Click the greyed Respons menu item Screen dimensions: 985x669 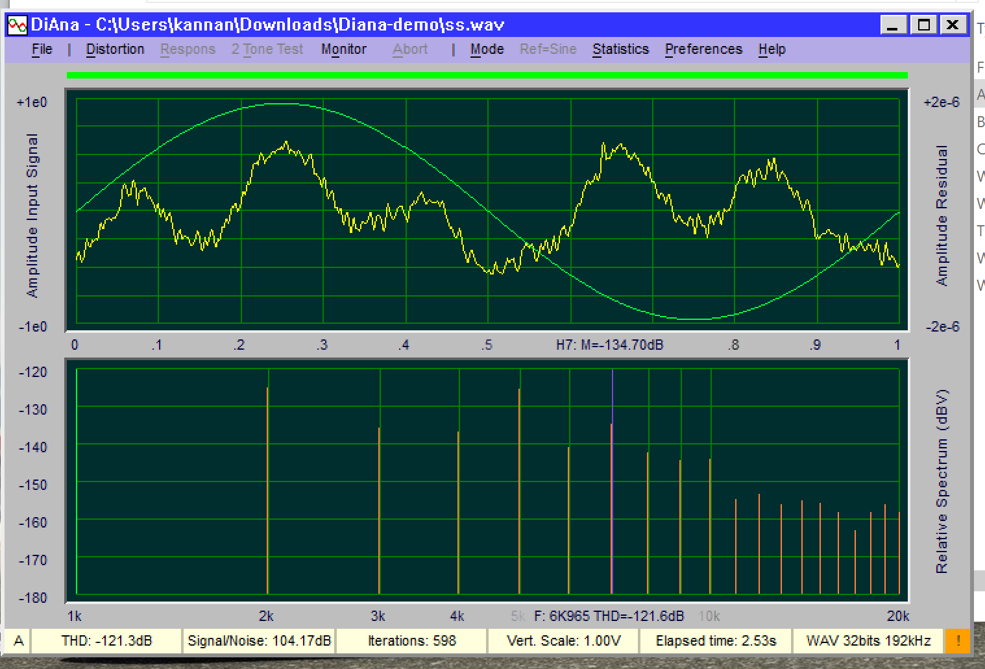tap(188, 49)
